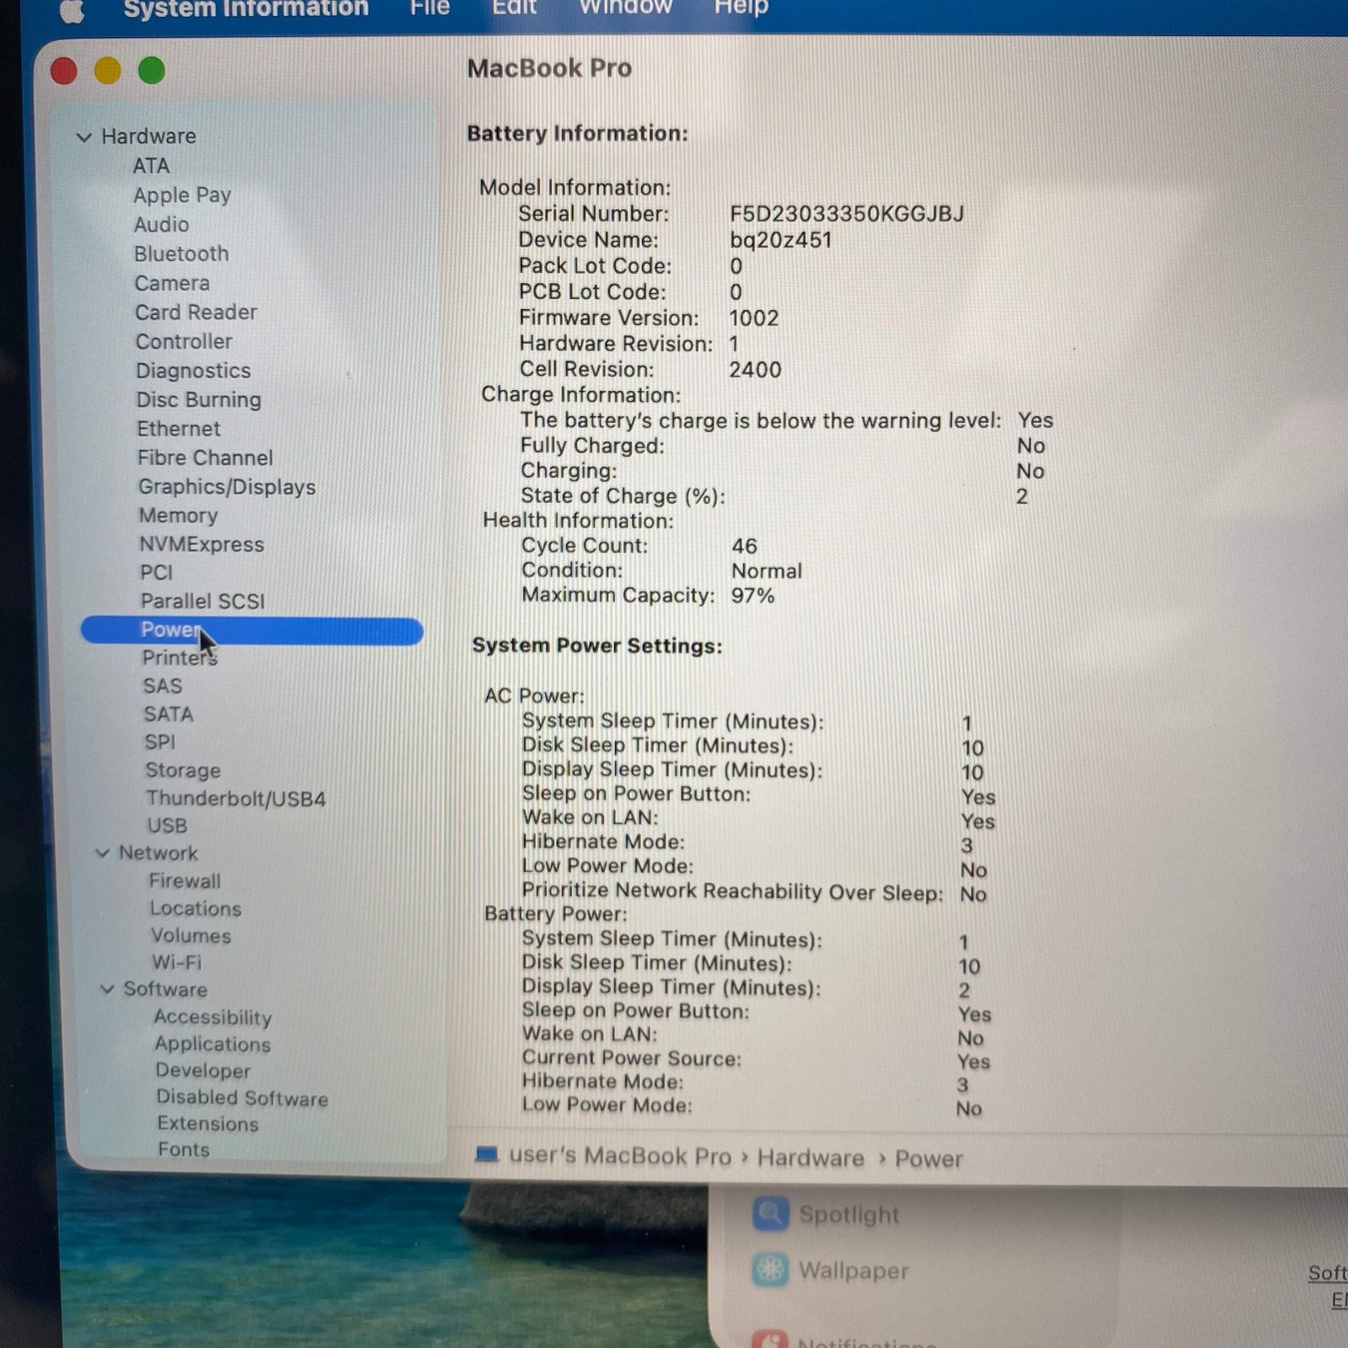Select Locations under Network
Viewport: 1348px width, 1348px height.
pyautogui.click(x=195, y=908)
